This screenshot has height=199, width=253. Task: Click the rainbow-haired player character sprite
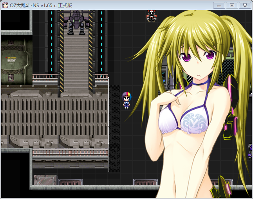point(127,100)
